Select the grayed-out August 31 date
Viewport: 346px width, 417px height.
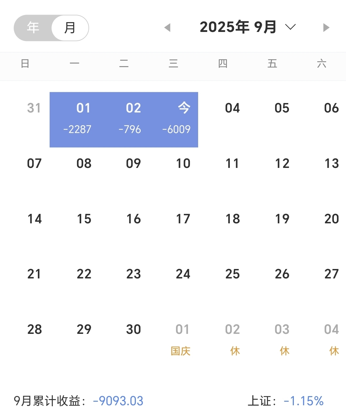(x=34, y=108)
